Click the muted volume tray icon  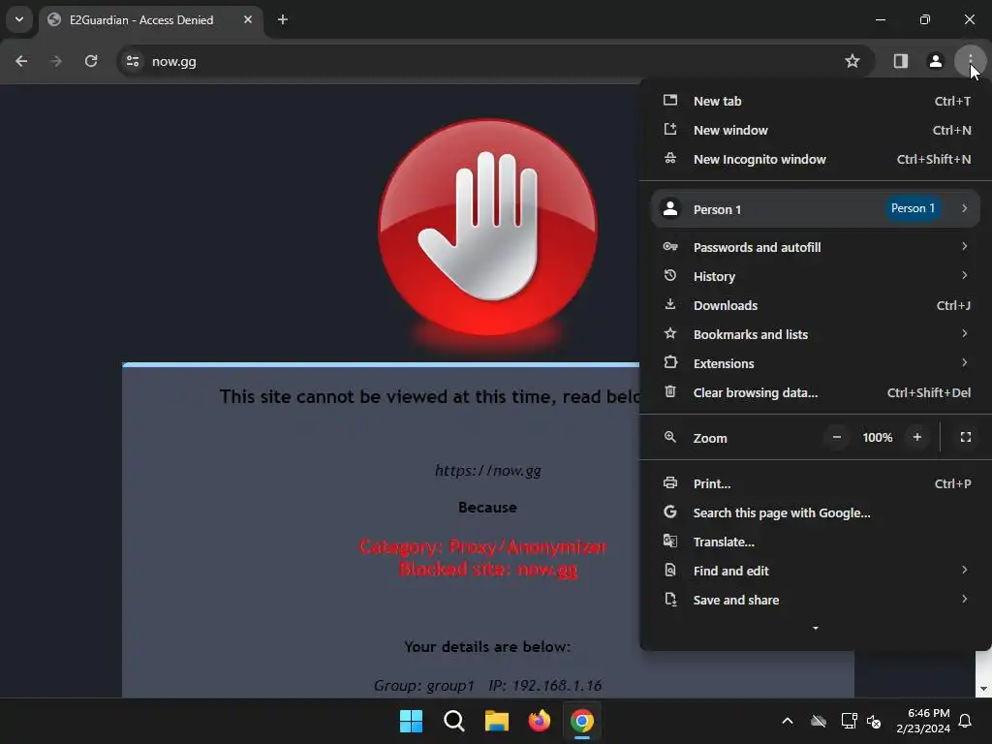(x=874, y=721)
